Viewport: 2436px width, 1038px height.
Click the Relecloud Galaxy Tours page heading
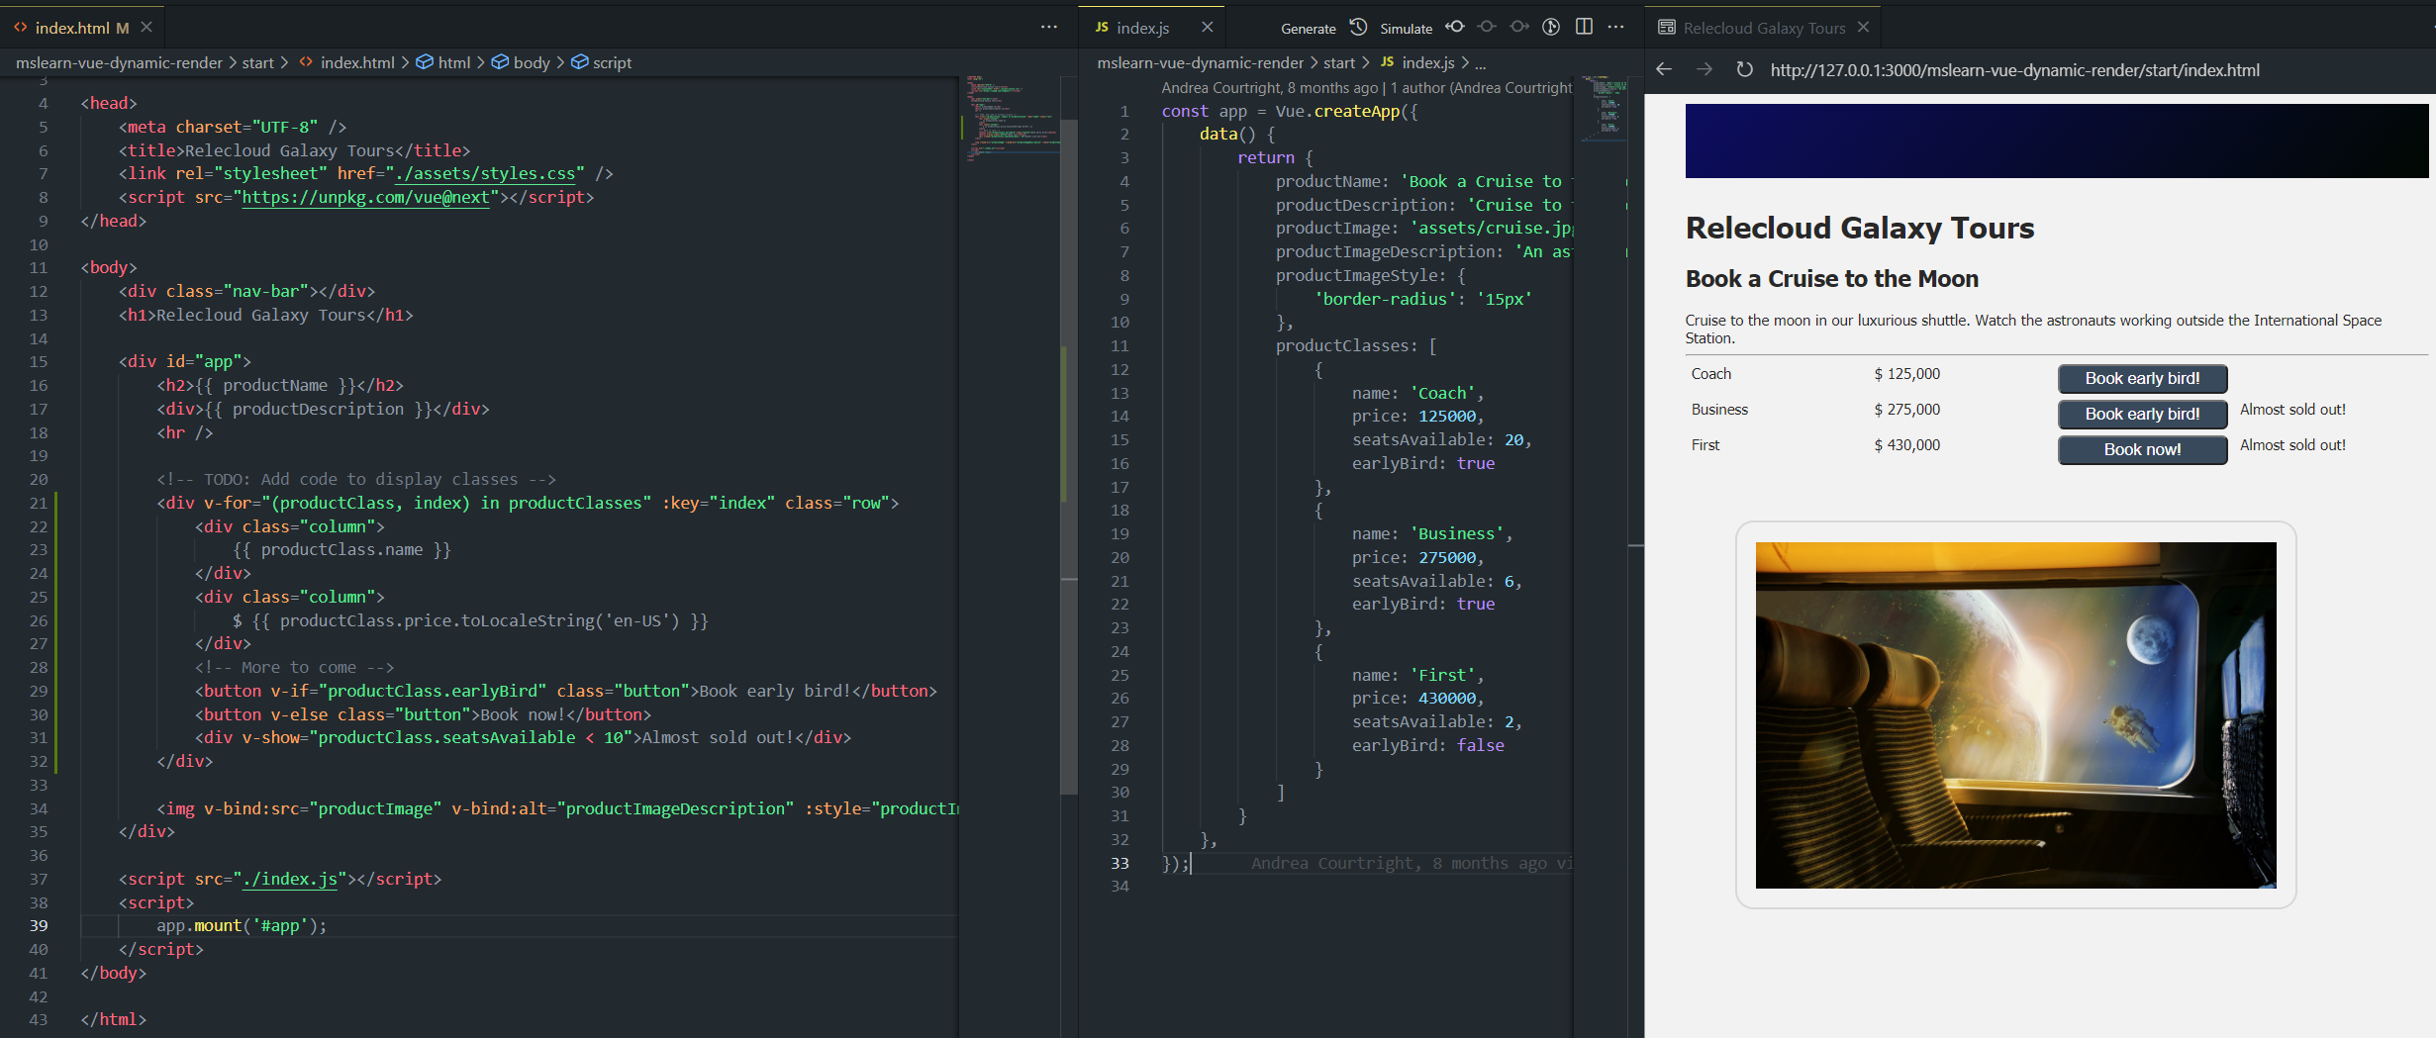[x=1859, y=229]
